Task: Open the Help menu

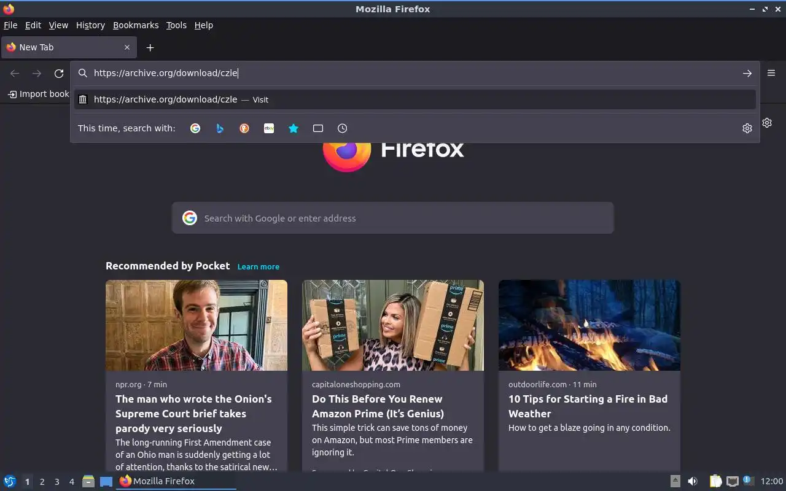Action: (203, 25)
